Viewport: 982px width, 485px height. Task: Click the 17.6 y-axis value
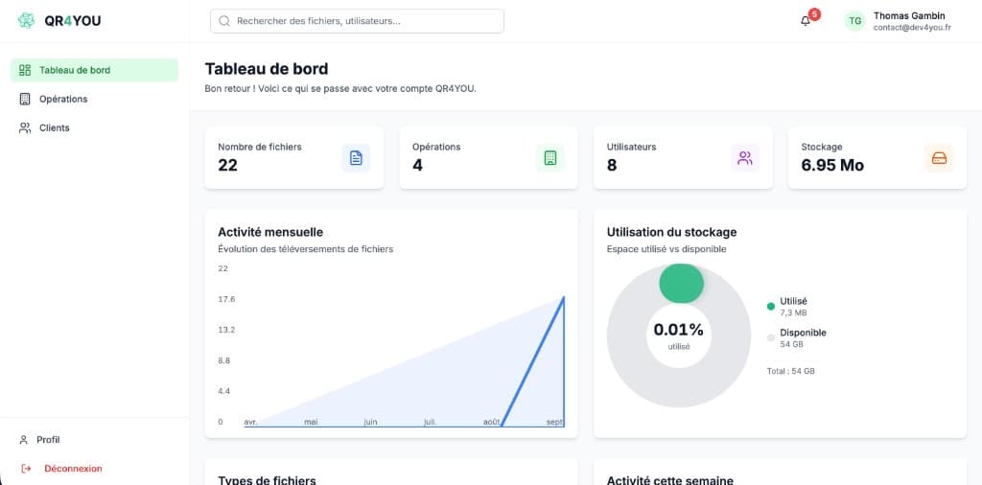(x=226, y=299)
